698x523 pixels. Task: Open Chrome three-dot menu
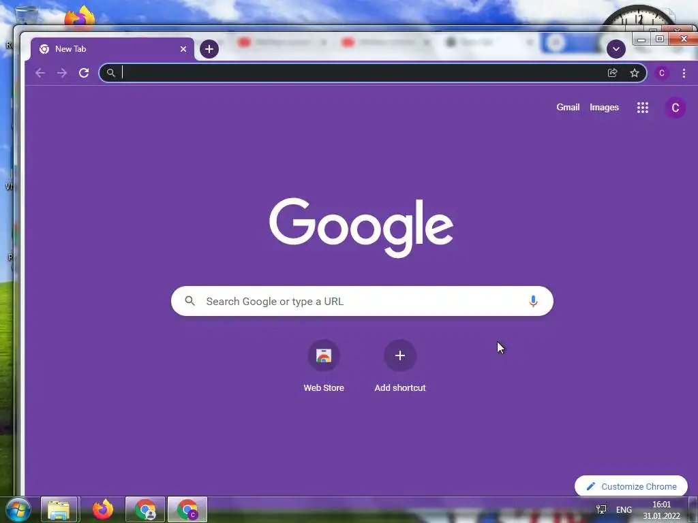(x=684, y=73)
